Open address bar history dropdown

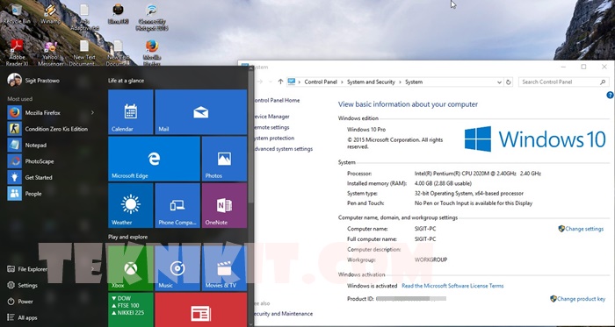click(499, 82)
